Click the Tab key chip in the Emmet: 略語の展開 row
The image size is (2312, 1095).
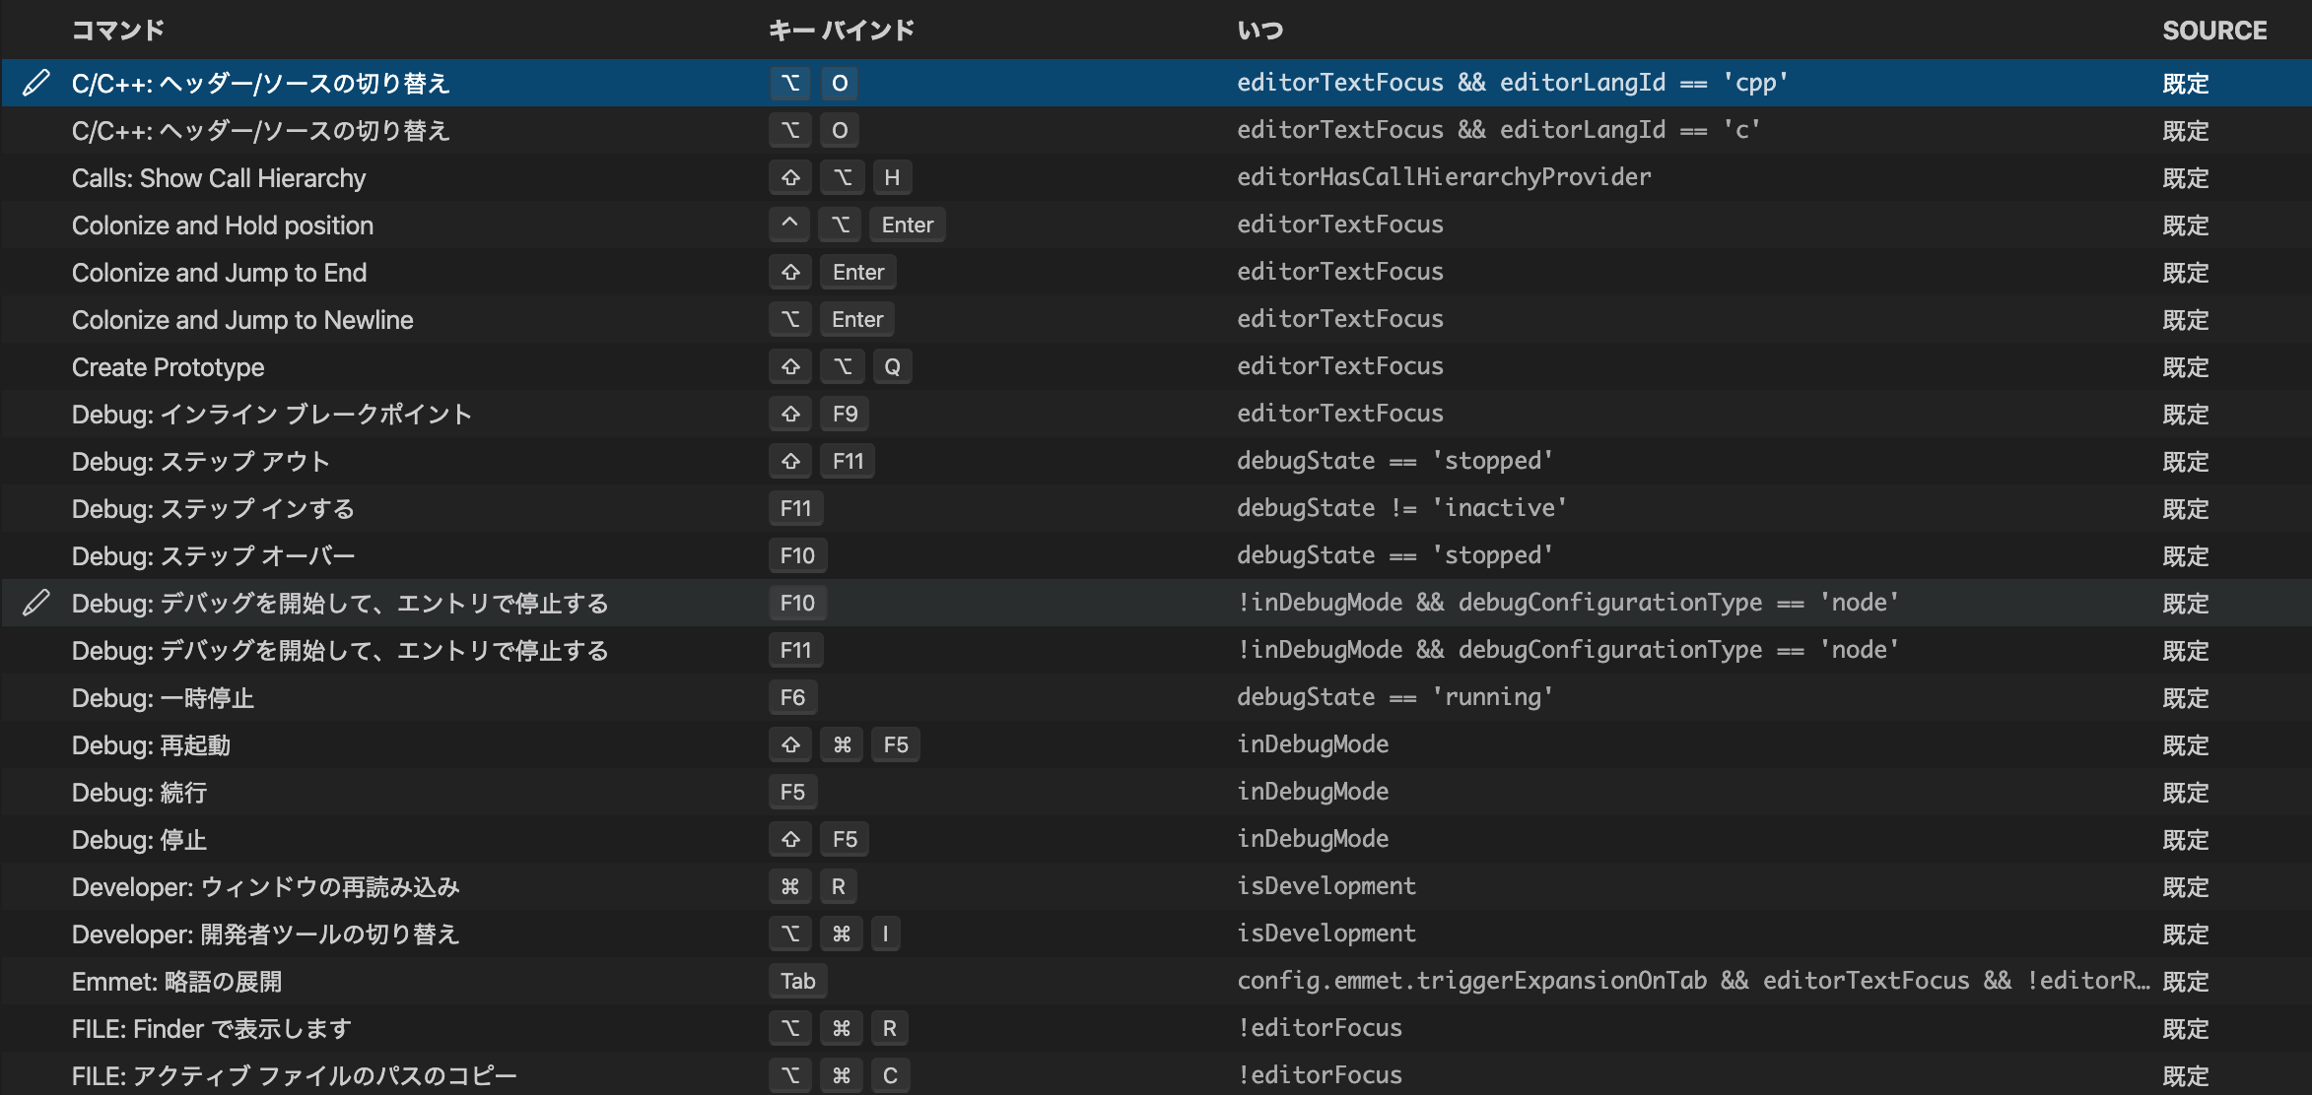pos(797,981)
